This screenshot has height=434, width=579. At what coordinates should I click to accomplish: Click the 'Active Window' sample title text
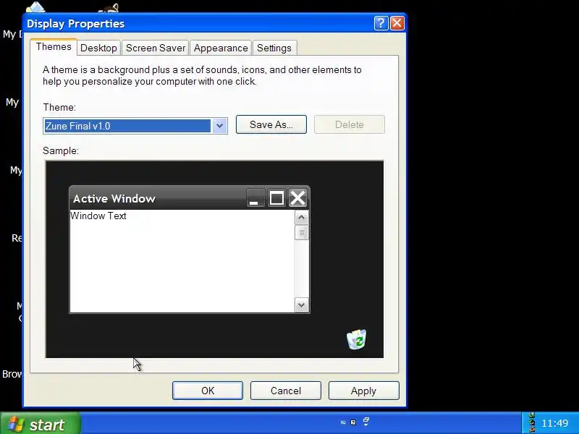[114, 198]
